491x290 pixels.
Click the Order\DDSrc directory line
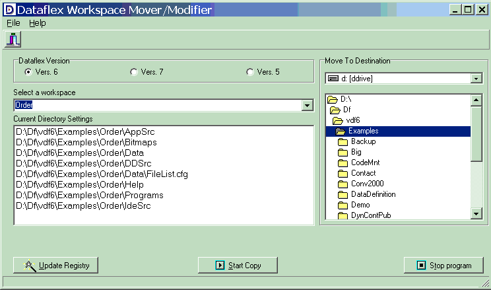click(x=84, y=164)
